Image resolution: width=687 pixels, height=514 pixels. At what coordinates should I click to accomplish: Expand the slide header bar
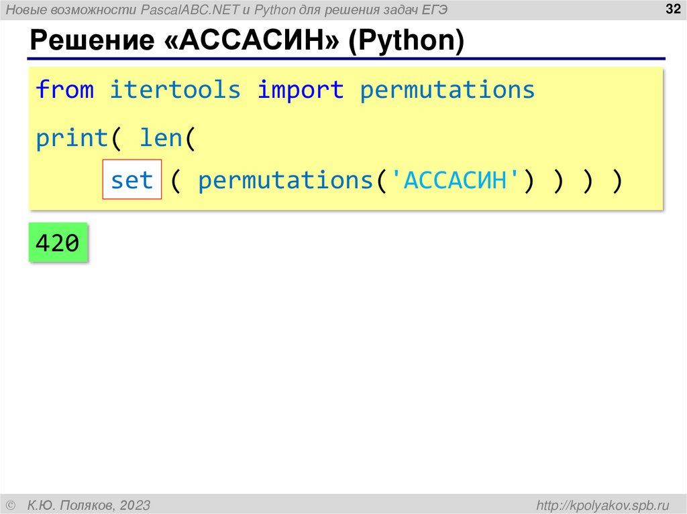click(x=343, y=10)
